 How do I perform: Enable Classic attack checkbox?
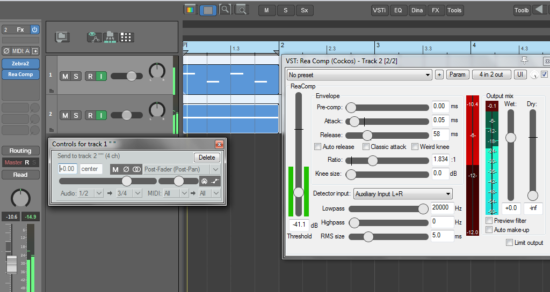pos(366,146)
